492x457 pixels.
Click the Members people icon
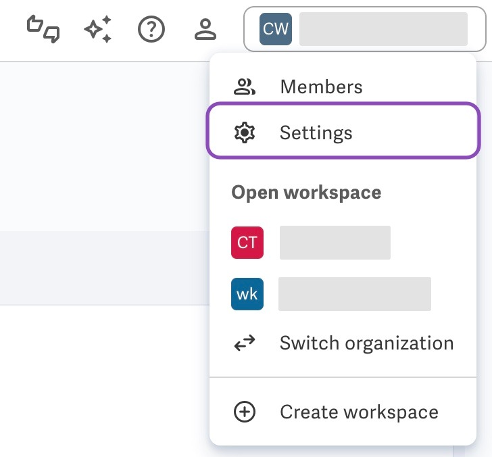[x=245, y=87]
